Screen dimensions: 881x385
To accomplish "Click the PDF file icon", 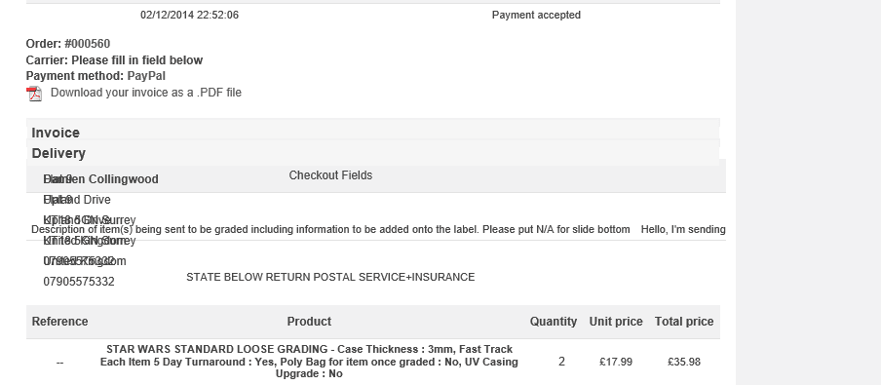I will tap(34, 94).
